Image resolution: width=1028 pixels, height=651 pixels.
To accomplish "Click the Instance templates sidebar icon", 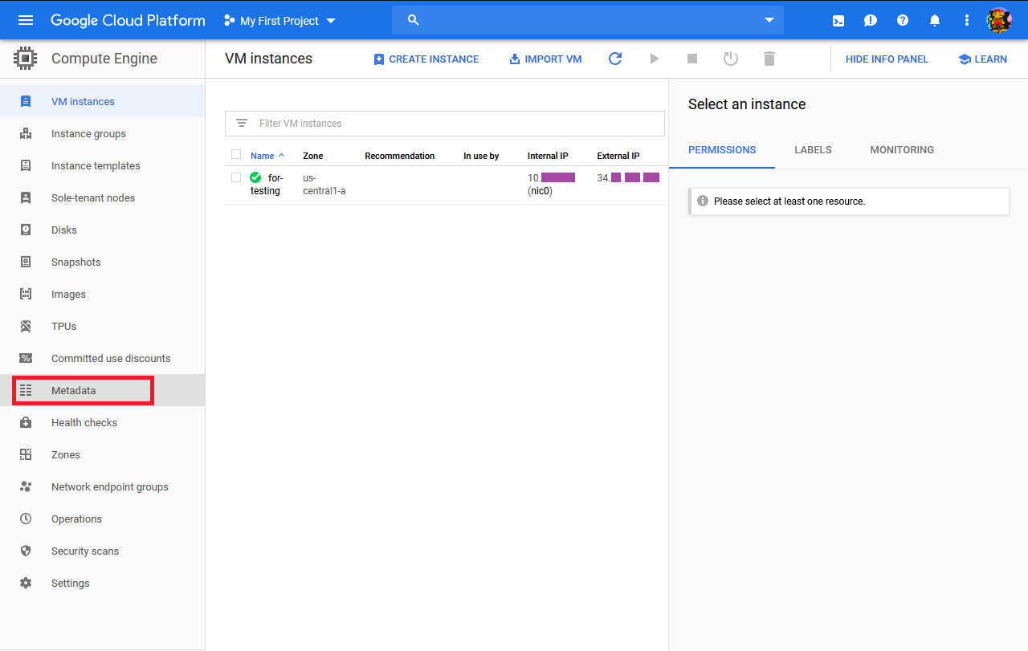I will (26, 165).
